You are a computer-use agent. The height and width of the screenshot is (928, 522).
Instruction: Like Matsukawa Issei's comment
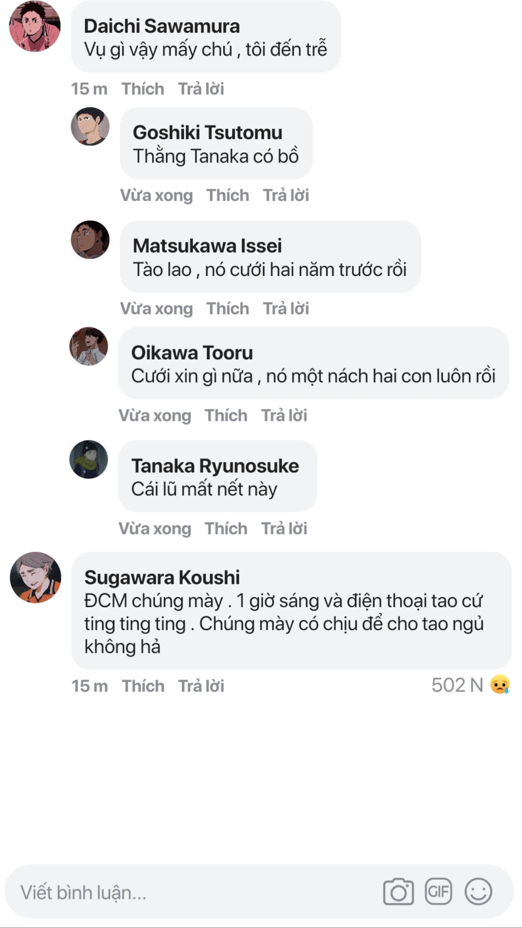tap(228, 308)
